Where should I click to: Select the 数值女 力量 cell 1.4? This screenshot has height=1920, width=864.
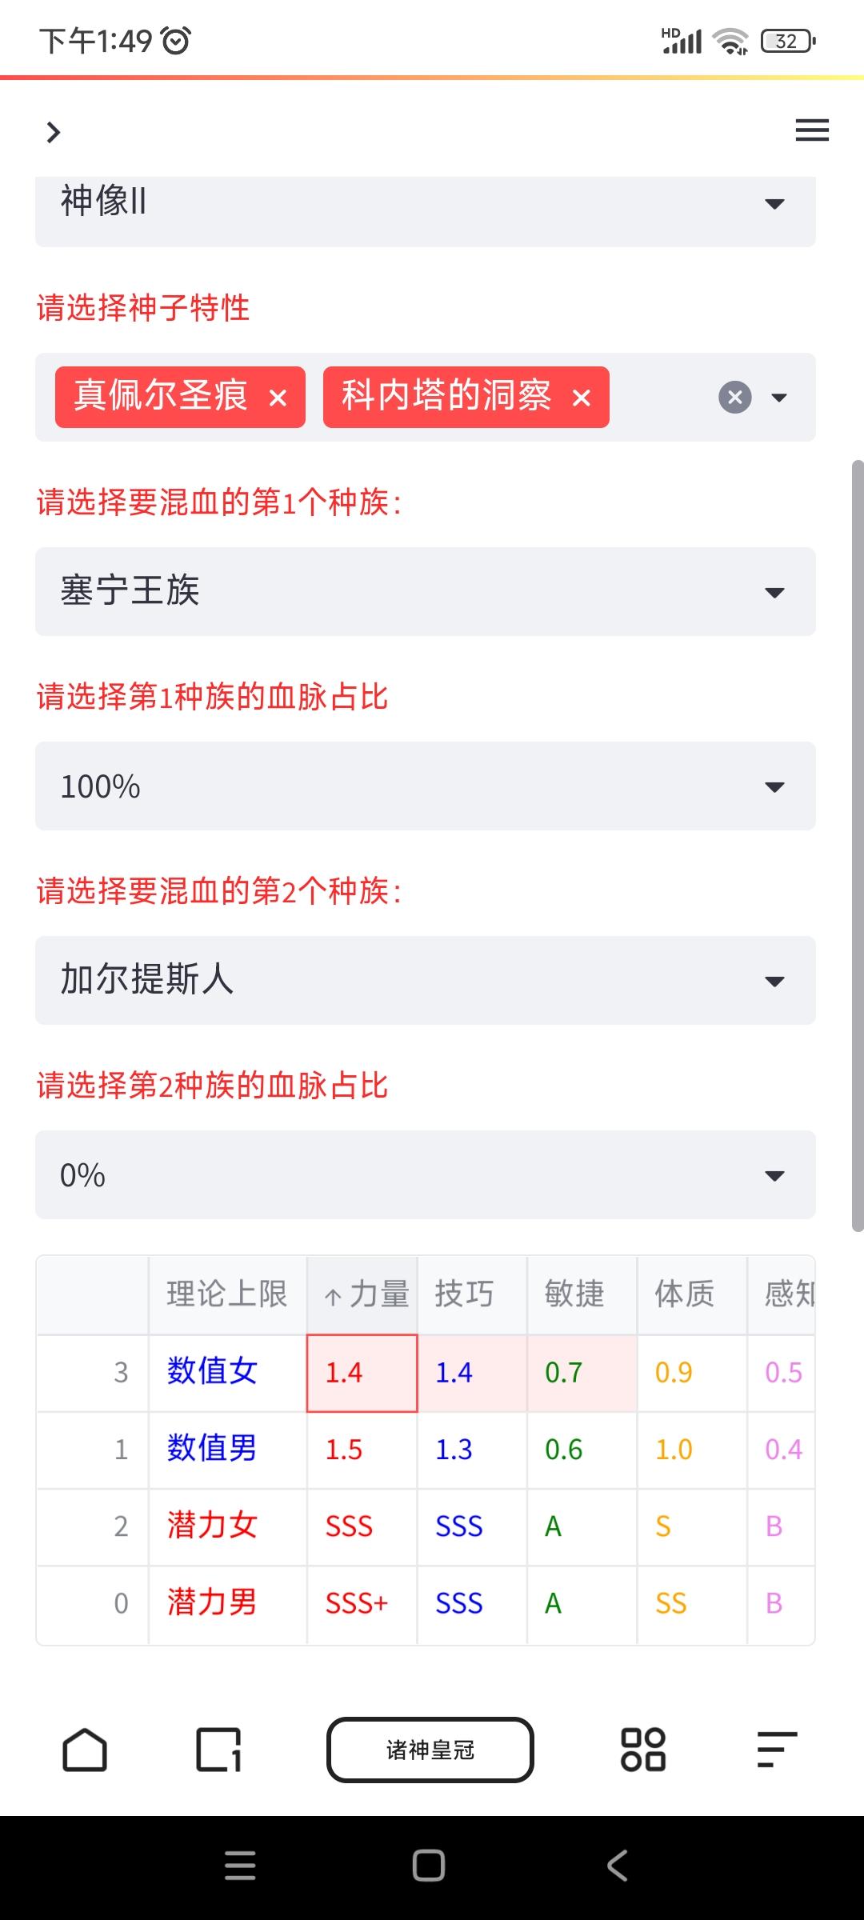362,1373
